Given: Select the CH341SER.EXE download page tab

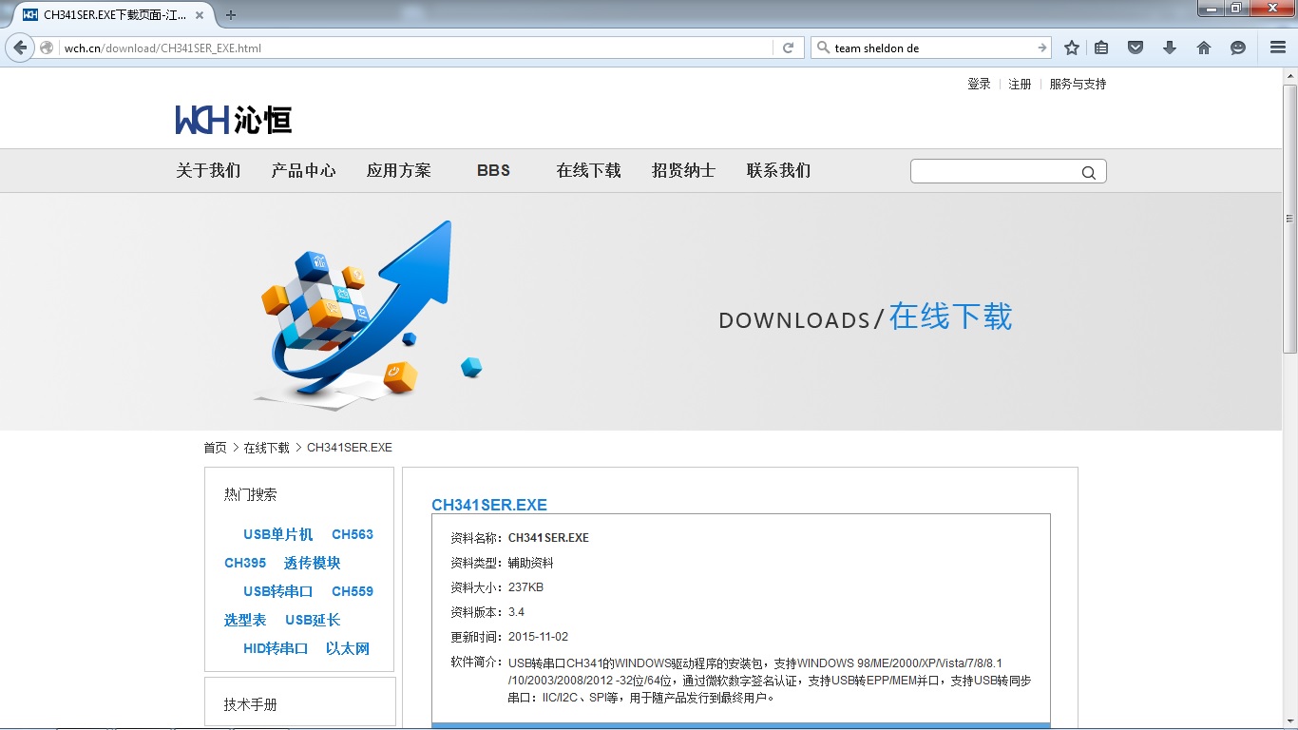Looking at the screenshot, I should pyautogui.click(x=112, y=14).
